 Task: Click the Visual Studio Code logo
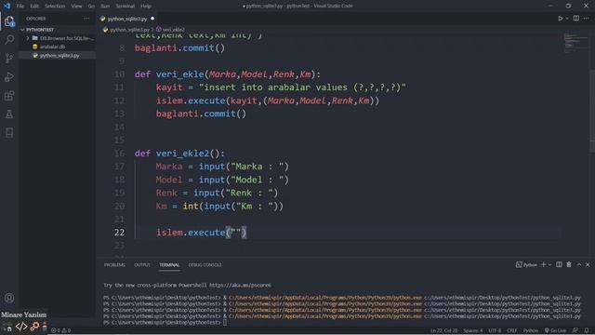pyautogui.click(x=7, y=6)
